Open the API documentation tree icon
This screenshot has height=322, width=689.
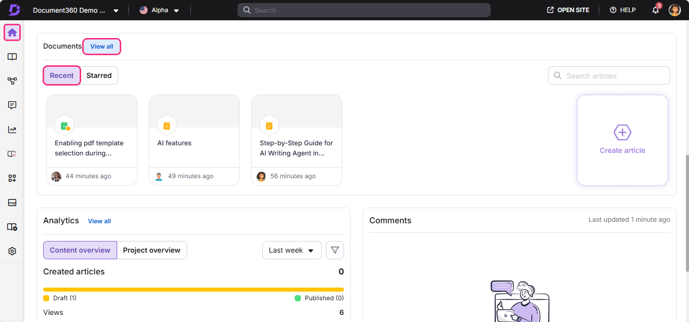point(12,81)
